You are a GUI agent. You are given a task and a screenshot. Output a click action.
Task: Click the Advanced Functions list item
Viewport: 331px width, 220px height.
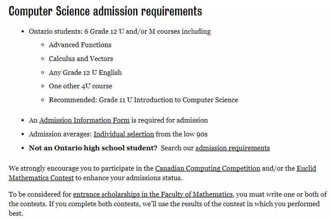80,45
